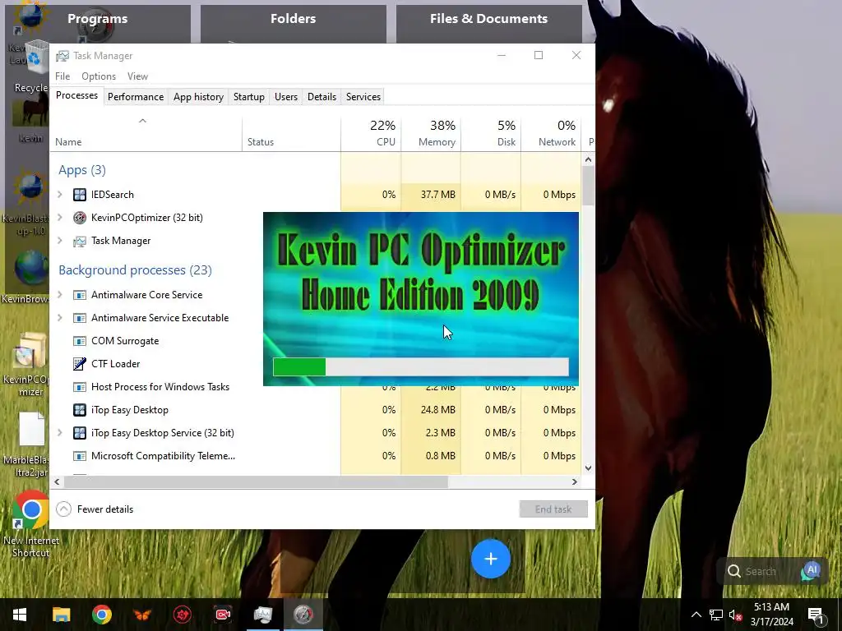Screen dimensions: 842x631
Task: Switch to the Users tab
Action: 285,97
